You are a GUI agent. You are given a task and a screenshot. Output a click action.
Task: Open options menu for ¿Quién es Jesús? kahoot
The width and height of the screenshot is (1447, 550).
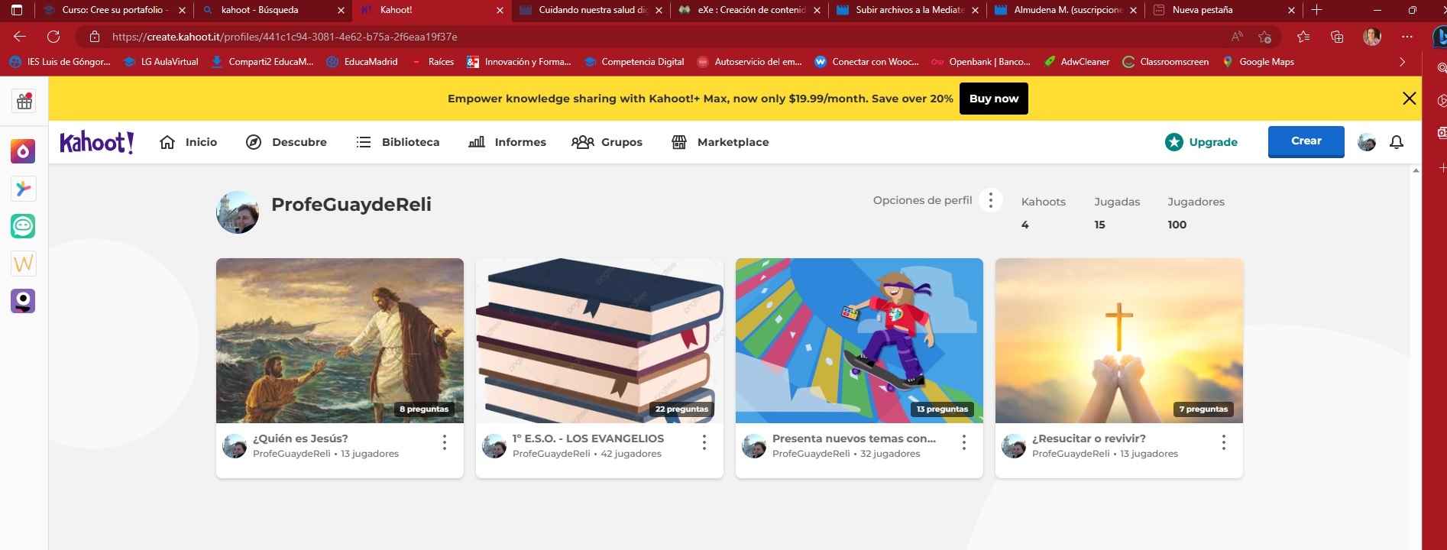pyautogui.click(x=445, y=442)
